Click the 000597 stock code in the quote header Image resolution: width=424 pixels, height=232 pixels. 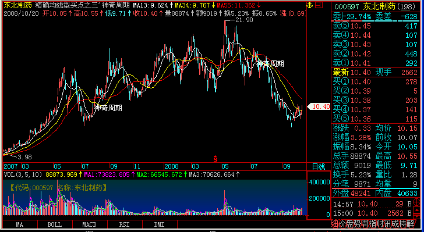pos(347,6)
